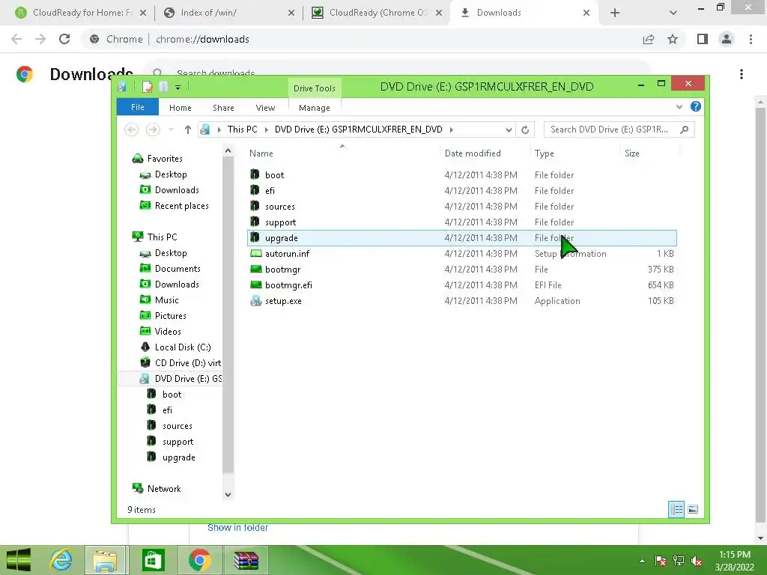Screen dimensions: 767x575
Task: Click the search magnifier icon in Explorer
Action: pos(685,130)
